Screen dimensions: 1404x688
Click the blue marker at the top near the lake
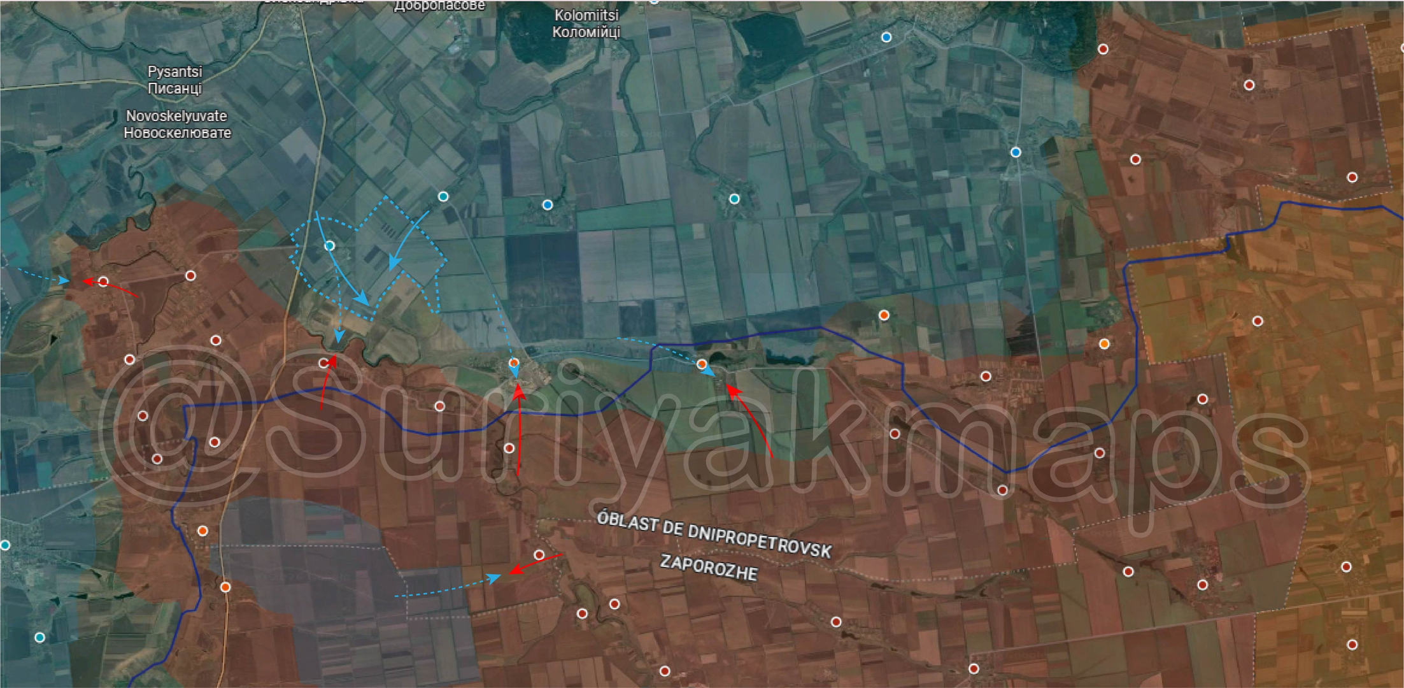click(x=886, y=37)
